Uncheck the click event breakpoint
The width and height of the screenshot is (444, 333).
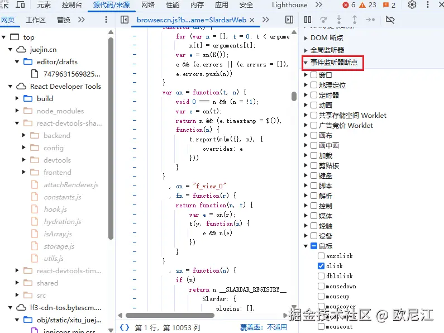[x=321, y=266]
